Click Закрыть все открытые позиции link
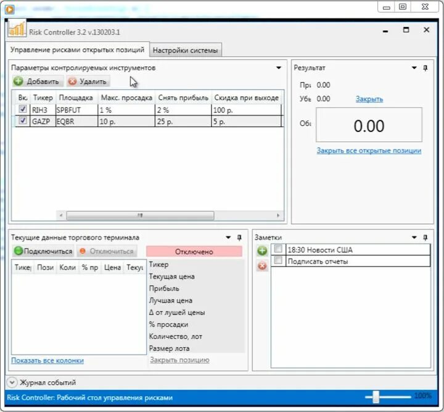The image size is (444, 412). click(369, 150)
